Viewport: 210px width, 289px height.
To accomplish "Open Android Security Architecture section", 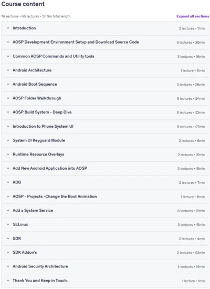I will [x=105, y=267].
